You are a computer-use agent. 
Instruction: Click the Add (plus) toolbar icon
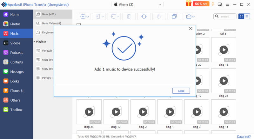83,17
